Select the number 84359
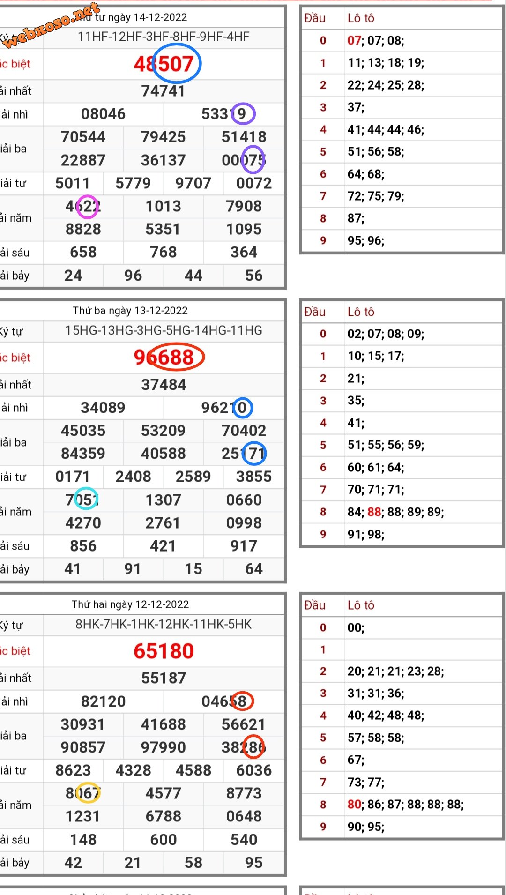This screenshot has width=506, height=895. [83, 454]
